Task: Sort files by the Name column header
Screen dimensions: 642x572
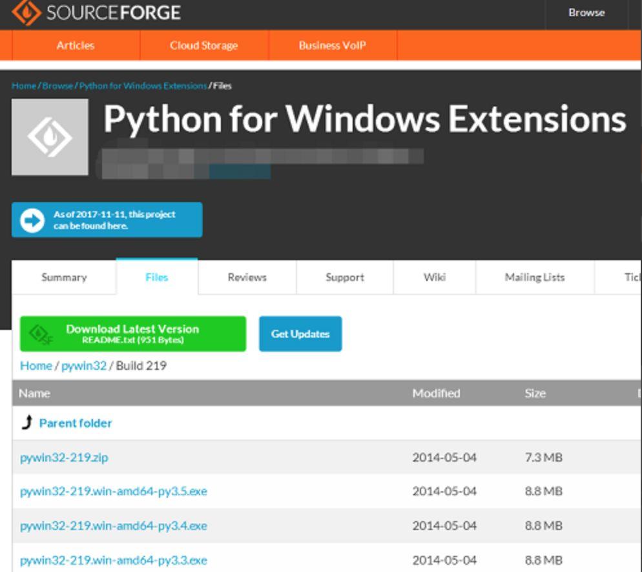Action: point(34,393)
